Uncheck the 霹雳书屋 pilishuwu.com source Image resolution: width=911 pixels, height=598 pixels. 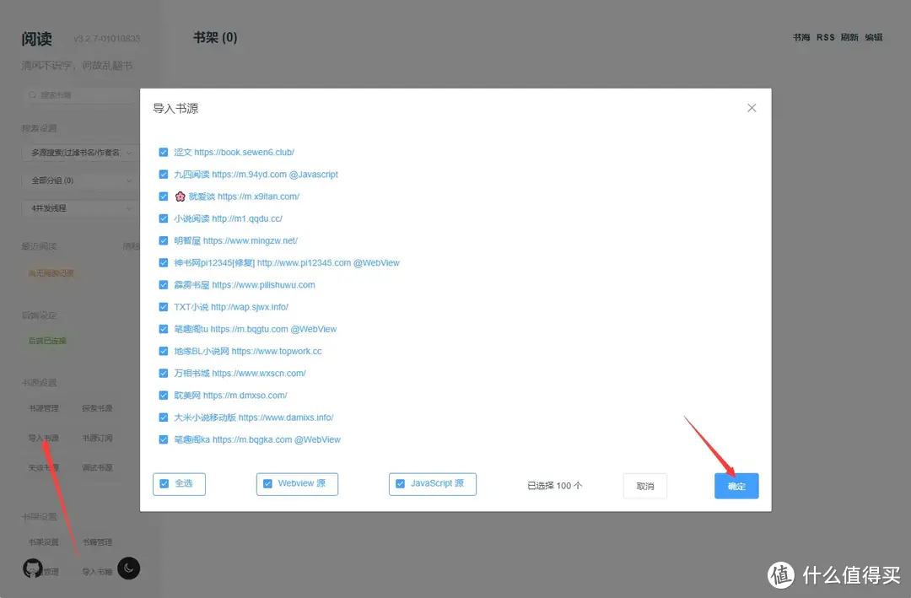tap(164, 285)
